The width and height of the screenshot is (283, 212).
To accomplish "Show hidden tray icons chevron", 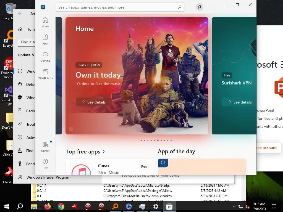I will click(234, 206).
